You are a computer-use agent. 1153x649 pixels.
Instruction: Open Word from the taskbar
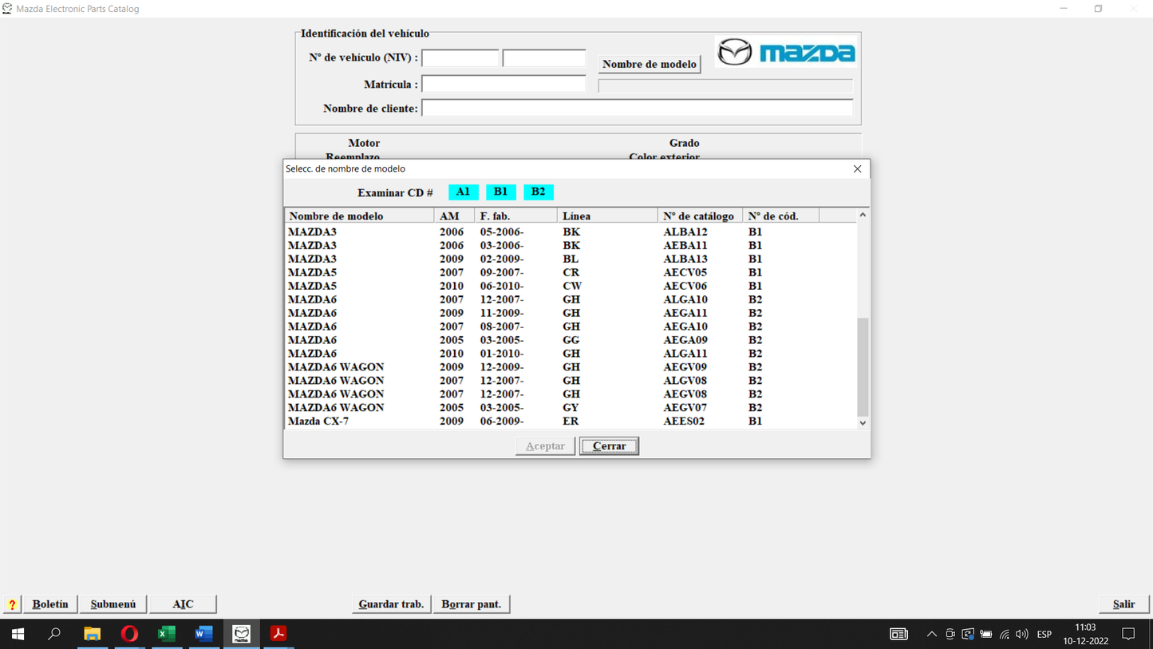[x=203, y=634]
